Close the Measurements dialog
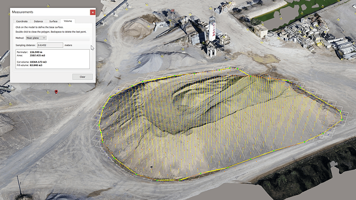The width and height of the screenshot is (356, 200). 92,12
